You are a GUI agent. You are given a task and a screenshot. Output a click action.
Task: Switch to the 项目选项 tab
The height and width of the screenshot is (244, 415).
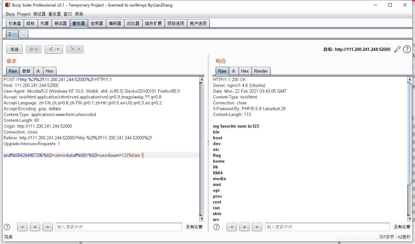(x=176, y=23)
